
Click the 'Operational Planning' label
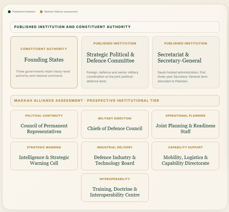click(x=185, y=116)
